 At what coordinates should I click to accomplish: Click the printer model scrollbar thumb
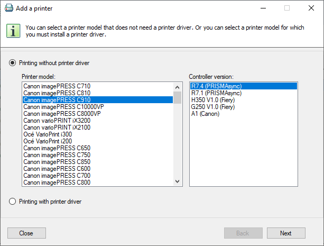(x=177, y=98)
